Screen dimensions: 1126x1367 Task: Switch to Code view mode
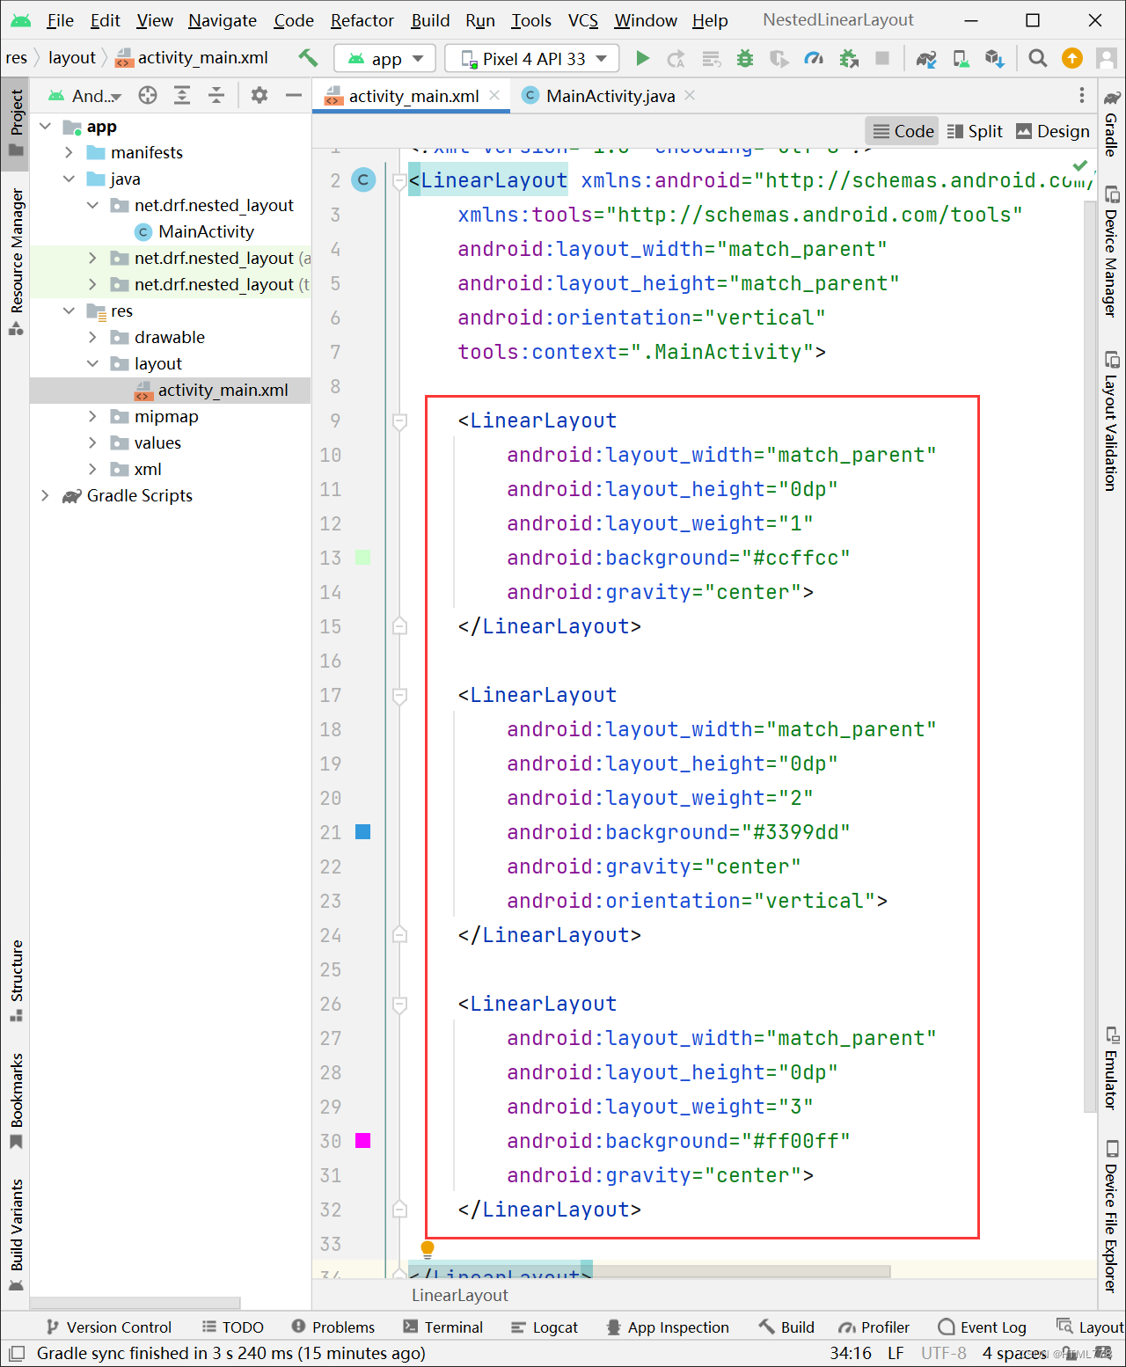click(x=903, y=131)
